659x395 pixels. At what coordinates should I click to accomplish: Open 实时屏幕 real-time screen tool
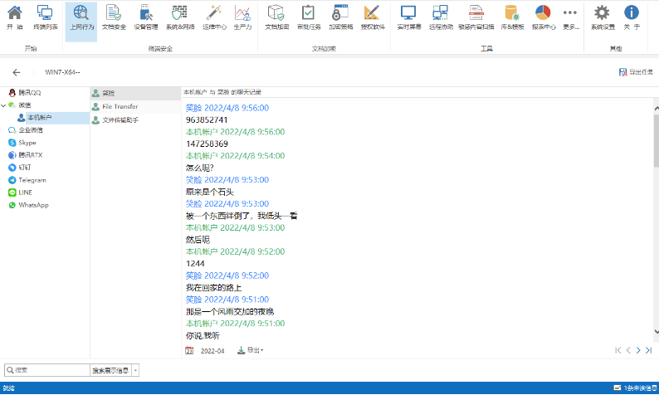click(408, 17)
